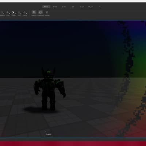
Task: Open the Properties panel
Action: tap(41, 13)
